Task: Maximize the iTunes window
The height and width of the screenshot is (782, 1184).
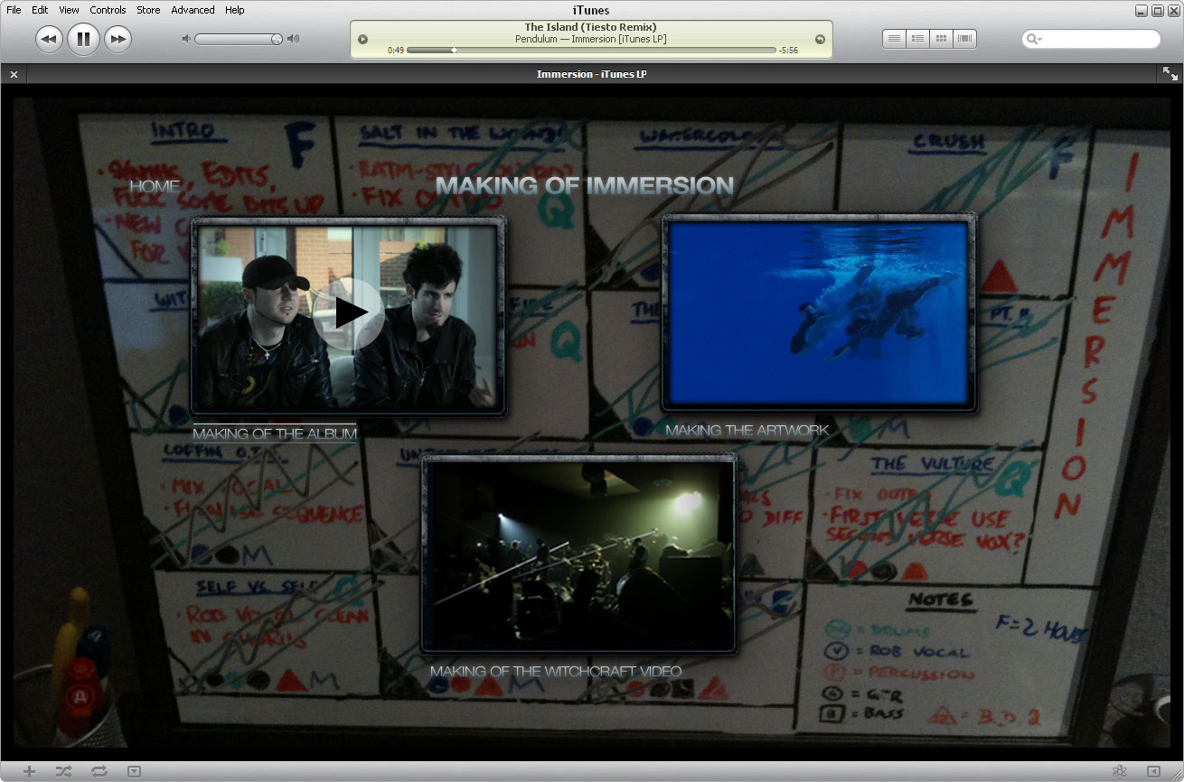Action: pyautogui.click(x=1157, y=11)
